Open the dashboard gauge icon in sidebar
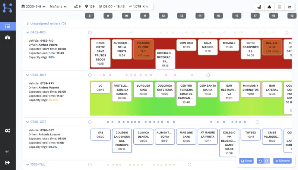 7,38
